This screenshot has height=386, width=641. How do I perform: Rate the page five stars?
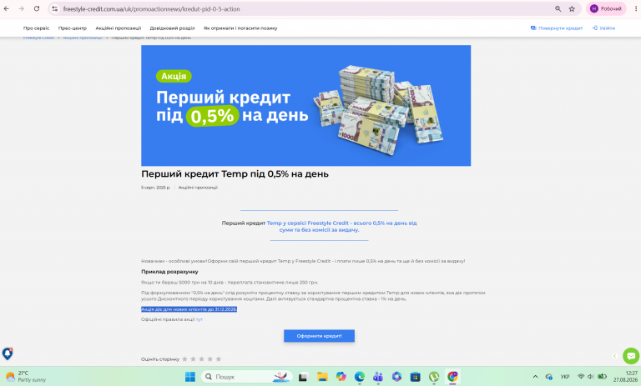(x=219, y=359)
